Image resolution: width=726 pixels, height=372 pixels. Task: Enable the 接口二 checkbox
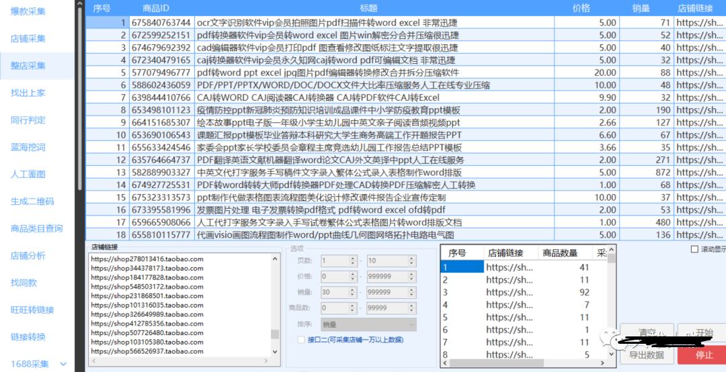(301, 340)
